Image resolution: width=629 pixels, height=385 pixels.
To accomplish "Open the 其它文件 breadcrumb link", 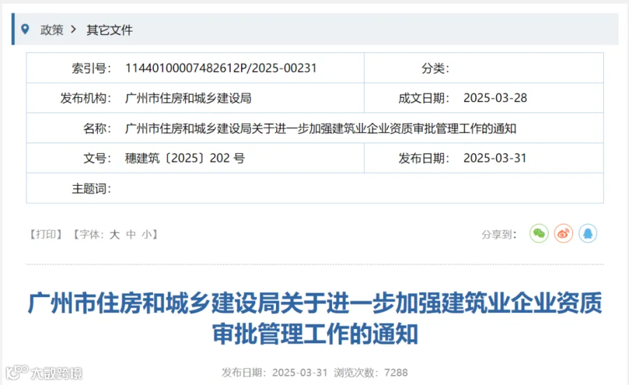I will 110,29.
